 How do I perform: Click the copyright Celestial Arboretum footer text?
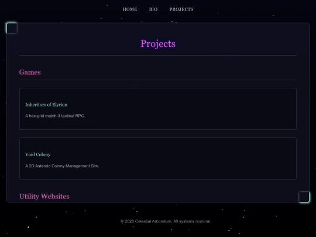(166, 221)
